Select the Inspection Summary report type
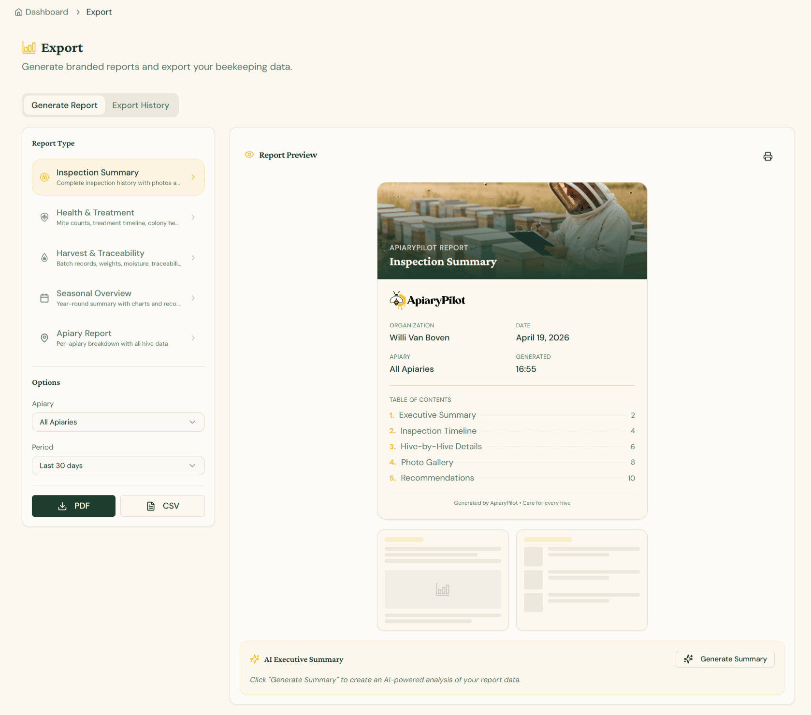 pos(118,177)
